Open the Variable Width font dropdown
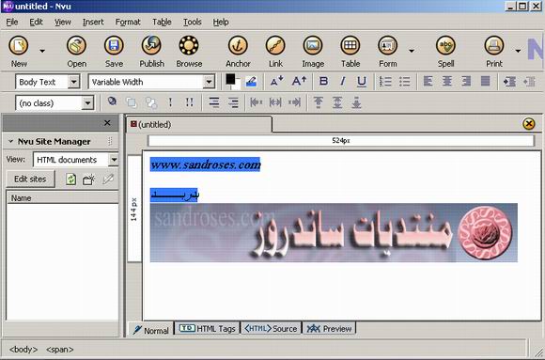This screenshot has height=360, width=545. click(x=209, y=82)
